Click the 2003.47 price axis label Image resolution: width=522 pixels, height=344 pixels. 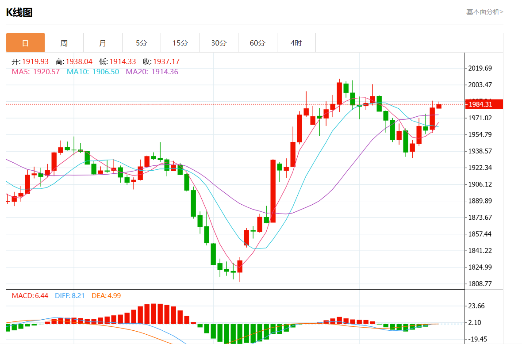pos(480,85)
